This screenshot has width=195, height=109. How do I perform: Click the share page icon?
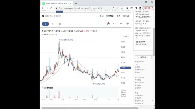[118, 8]
